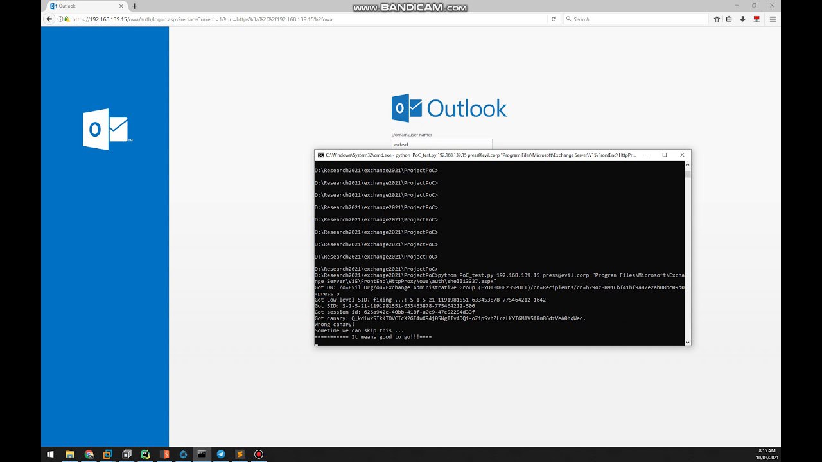The image size is (822, 462).
Task: Open the orange-red app taskbar icon
Action: 164,454
